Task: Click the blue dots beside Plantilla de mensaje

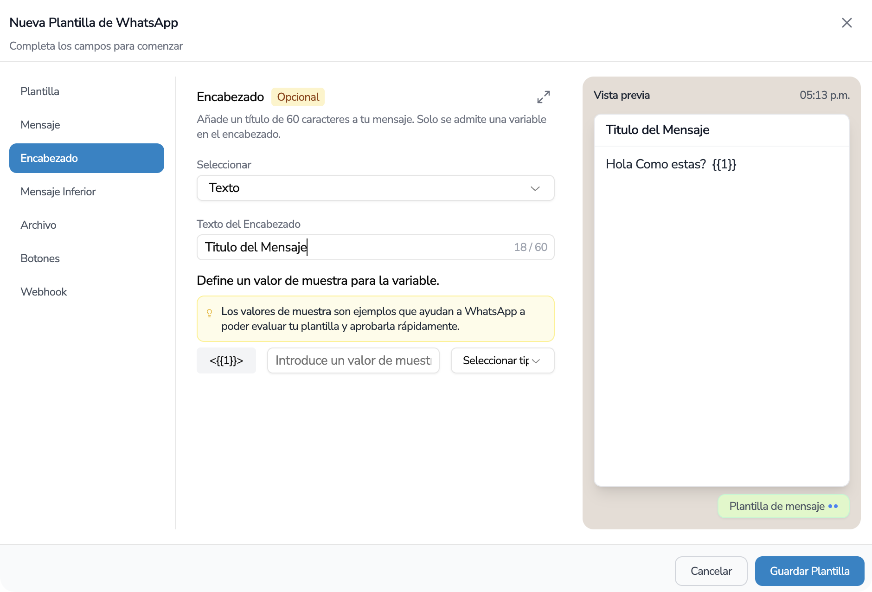Action: coord(833,506)
